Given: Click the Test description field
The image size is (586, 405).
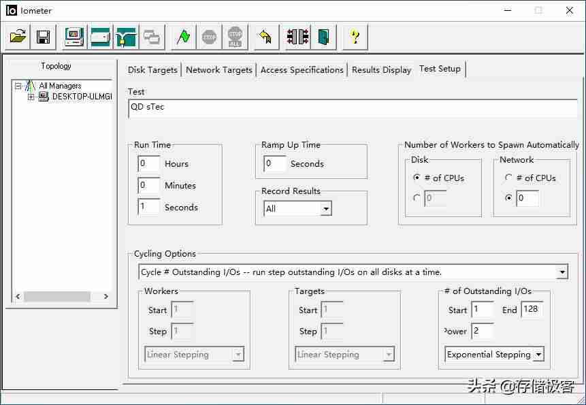Looking at the screenshot, I should coord(353,108).
